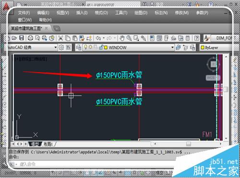Viewport: 240px width, 178px height.
Task: Open the DesignCenter icon
Action: tap(159, 38)
